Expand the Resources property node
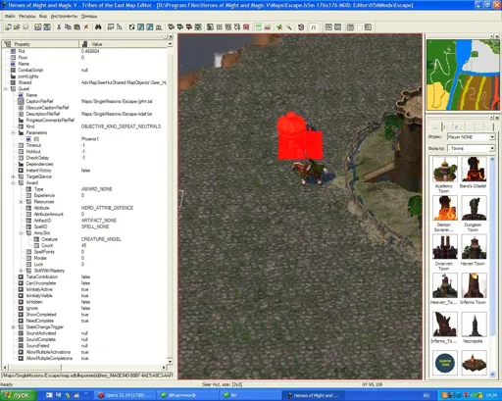502x401 pixels. 21,202
